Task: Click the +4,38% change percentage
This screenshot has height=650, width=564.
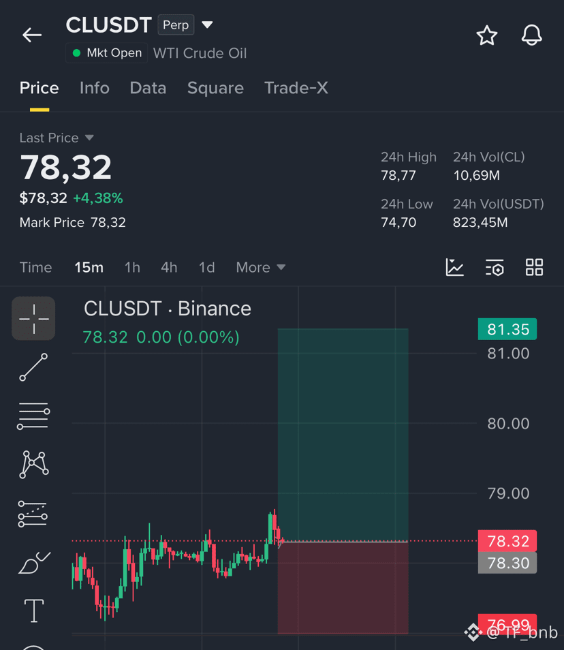Action: coord(98,198)
